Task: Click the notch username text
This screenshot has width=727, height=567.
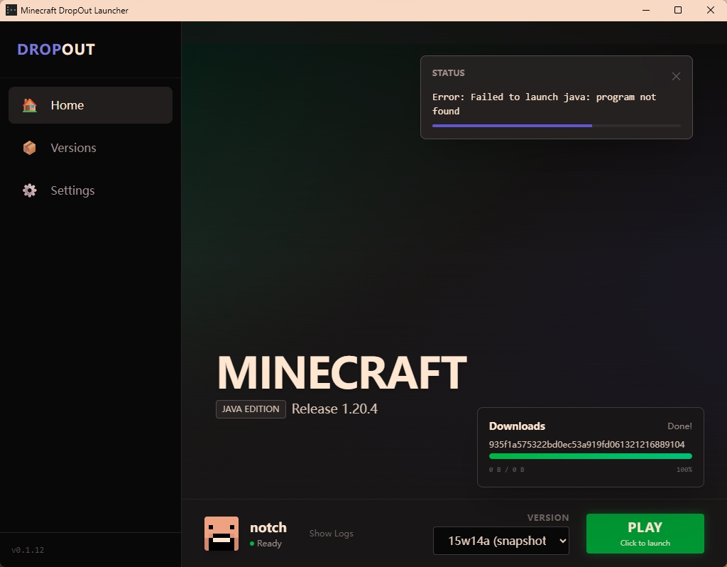Action: coord(268,527)
